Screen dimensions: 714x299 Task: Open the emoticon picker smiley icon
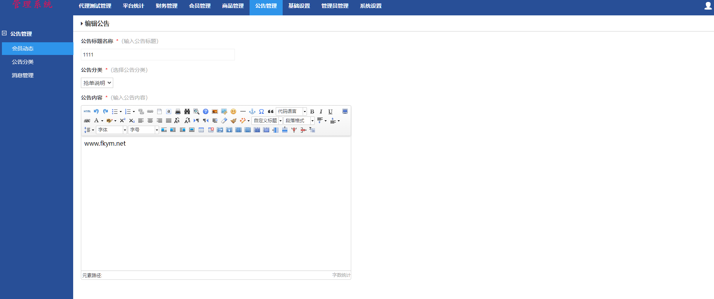[233, 111]
